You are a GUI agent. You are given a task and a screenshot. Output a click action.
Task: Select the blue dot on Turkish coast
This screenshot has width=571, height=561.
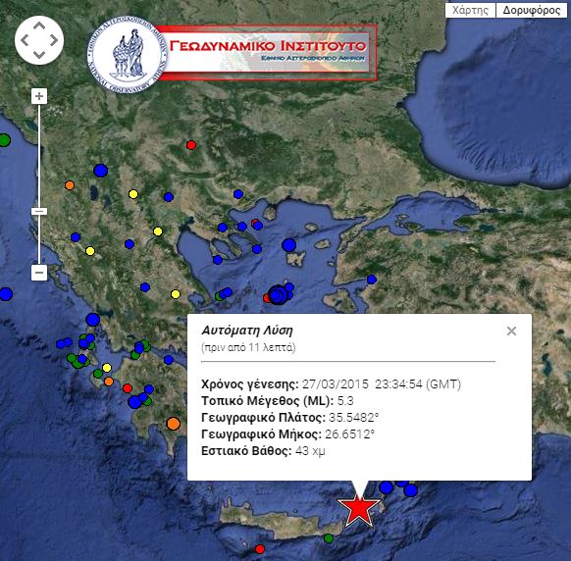point(372,280)
